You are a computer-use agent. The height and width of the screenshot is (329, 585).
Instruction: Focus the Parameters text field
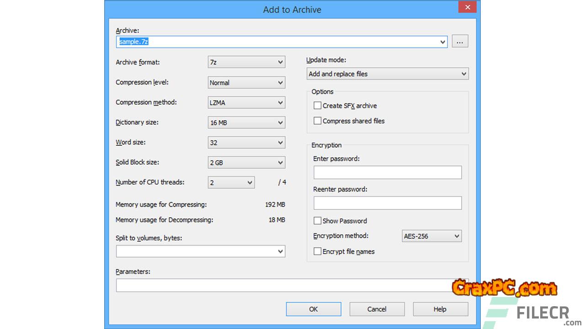tap(283, 286)
